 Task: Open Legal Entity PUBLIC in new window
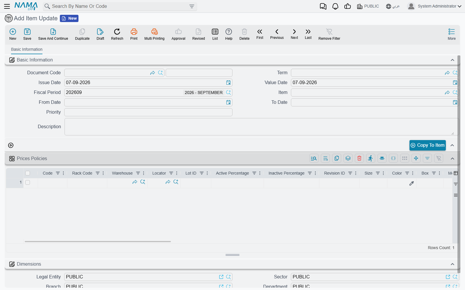click(221, 277)
